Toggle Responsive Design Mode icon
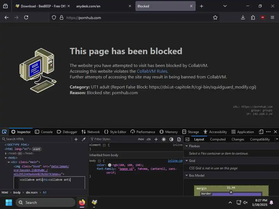Viewport: 279px width, 209px height. pos(261,132)
